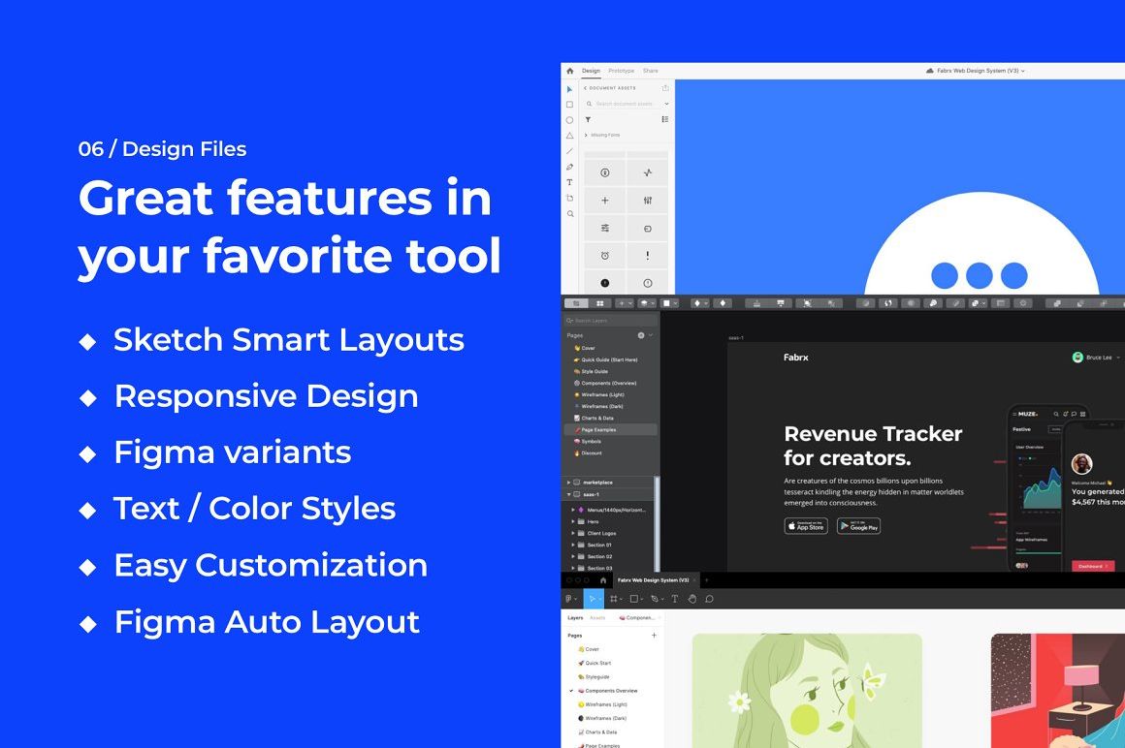The height and width of the screenshot is (748, 1125).
Task: Click the Zoom magnifier tool in Adobe XD
Action: click(x=570, y=213)
